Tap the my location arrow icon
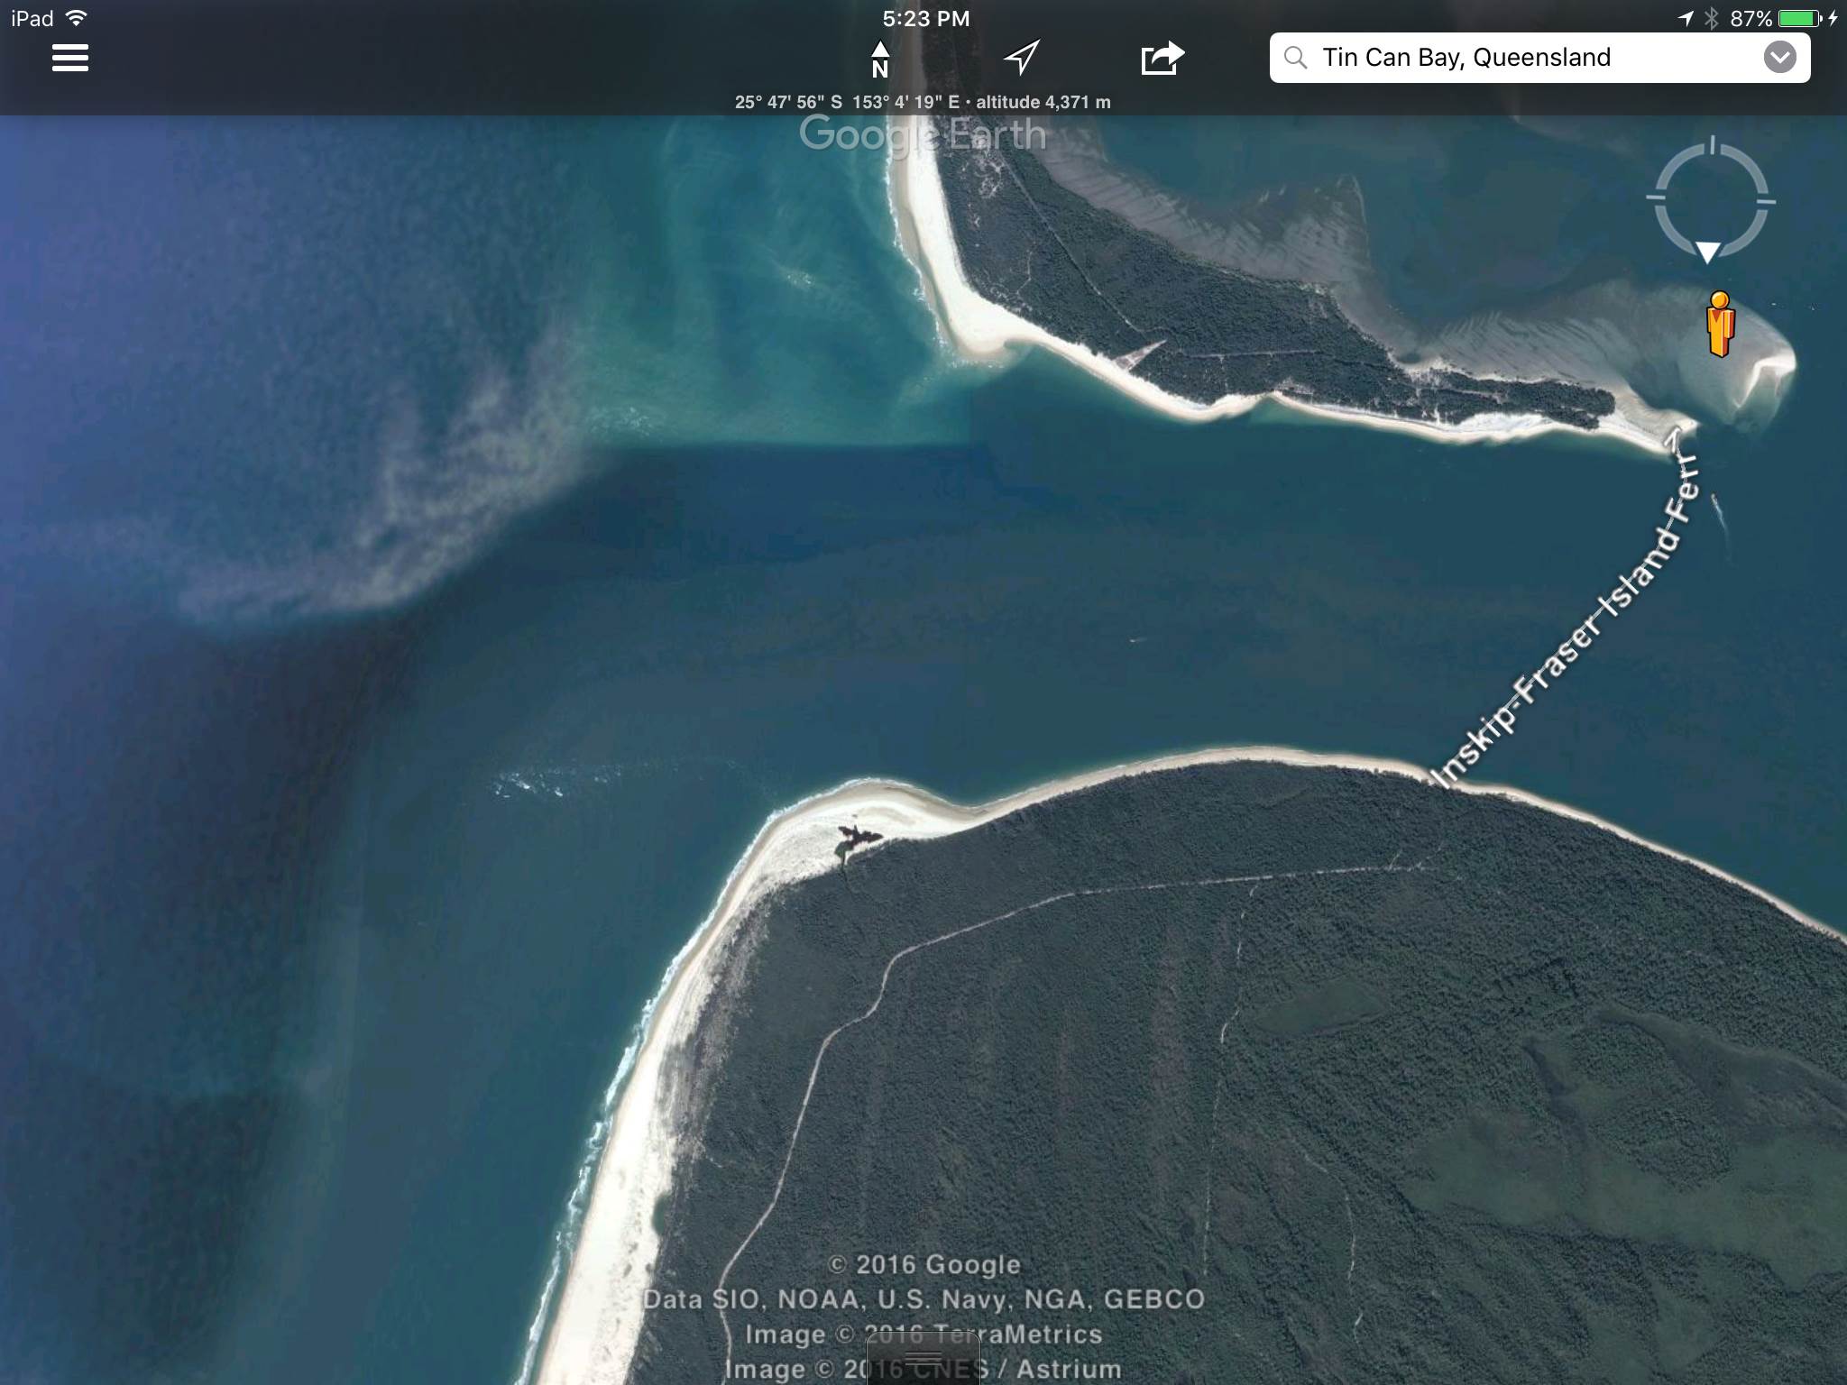Screen dimensions: 1847x1385 point(1021,58)
